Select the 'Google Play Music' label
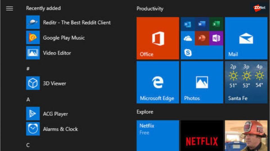This screenshot has width=270, height=151. tap(64, 38)
